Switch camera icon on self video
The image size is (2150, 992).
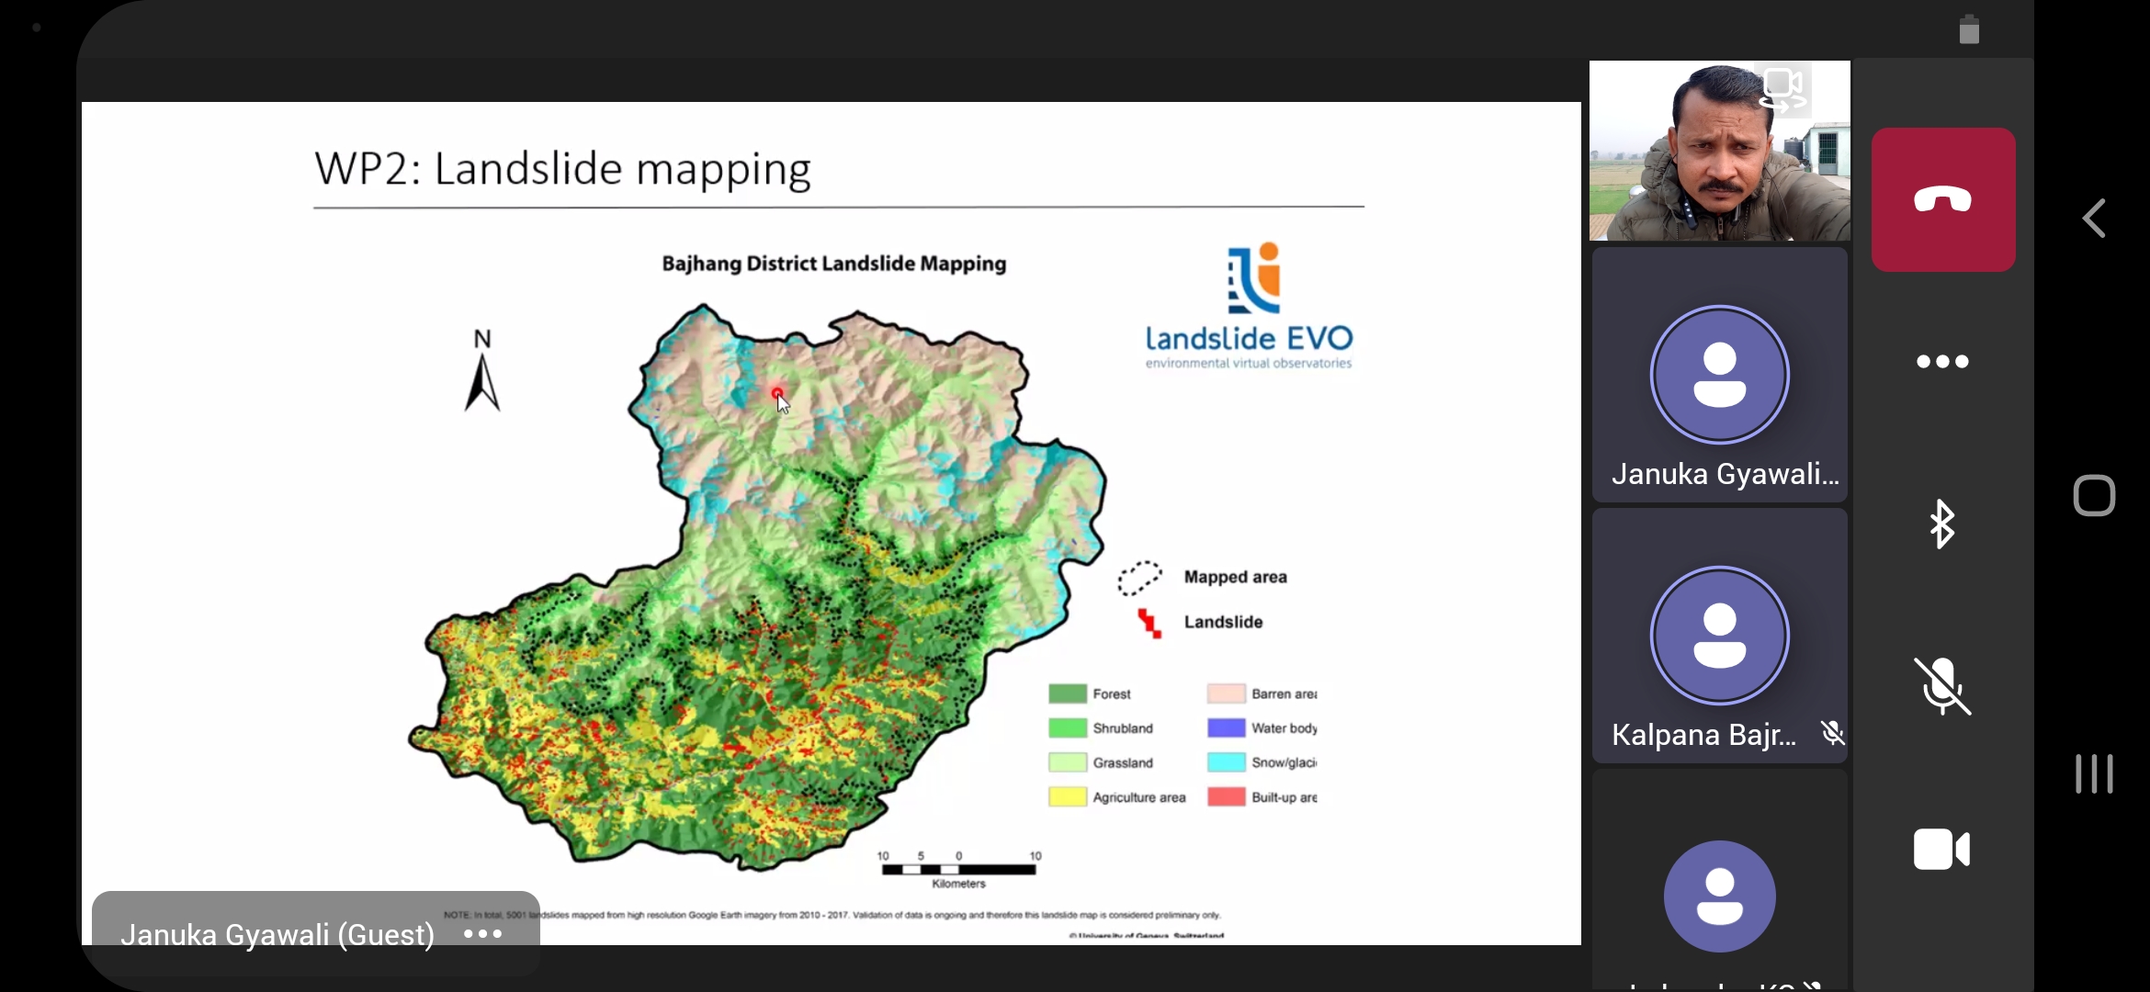tap(1782, 90)
